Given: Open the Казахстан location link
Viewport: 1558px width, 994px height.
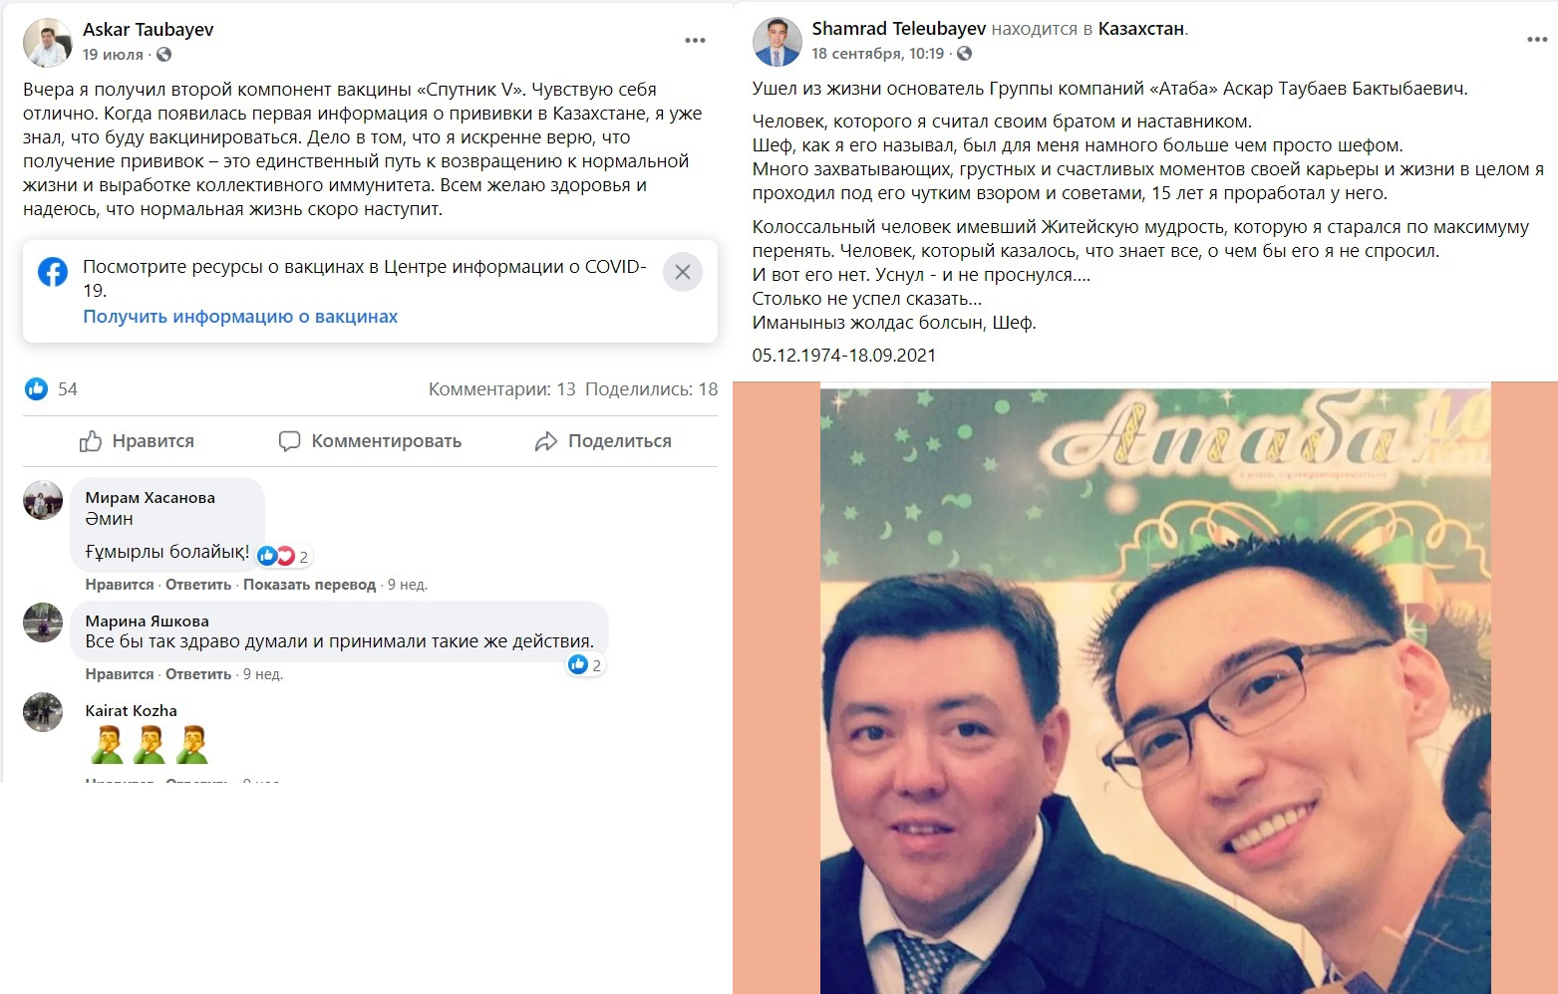Looking at the screenshot, I should point(1141,29).
